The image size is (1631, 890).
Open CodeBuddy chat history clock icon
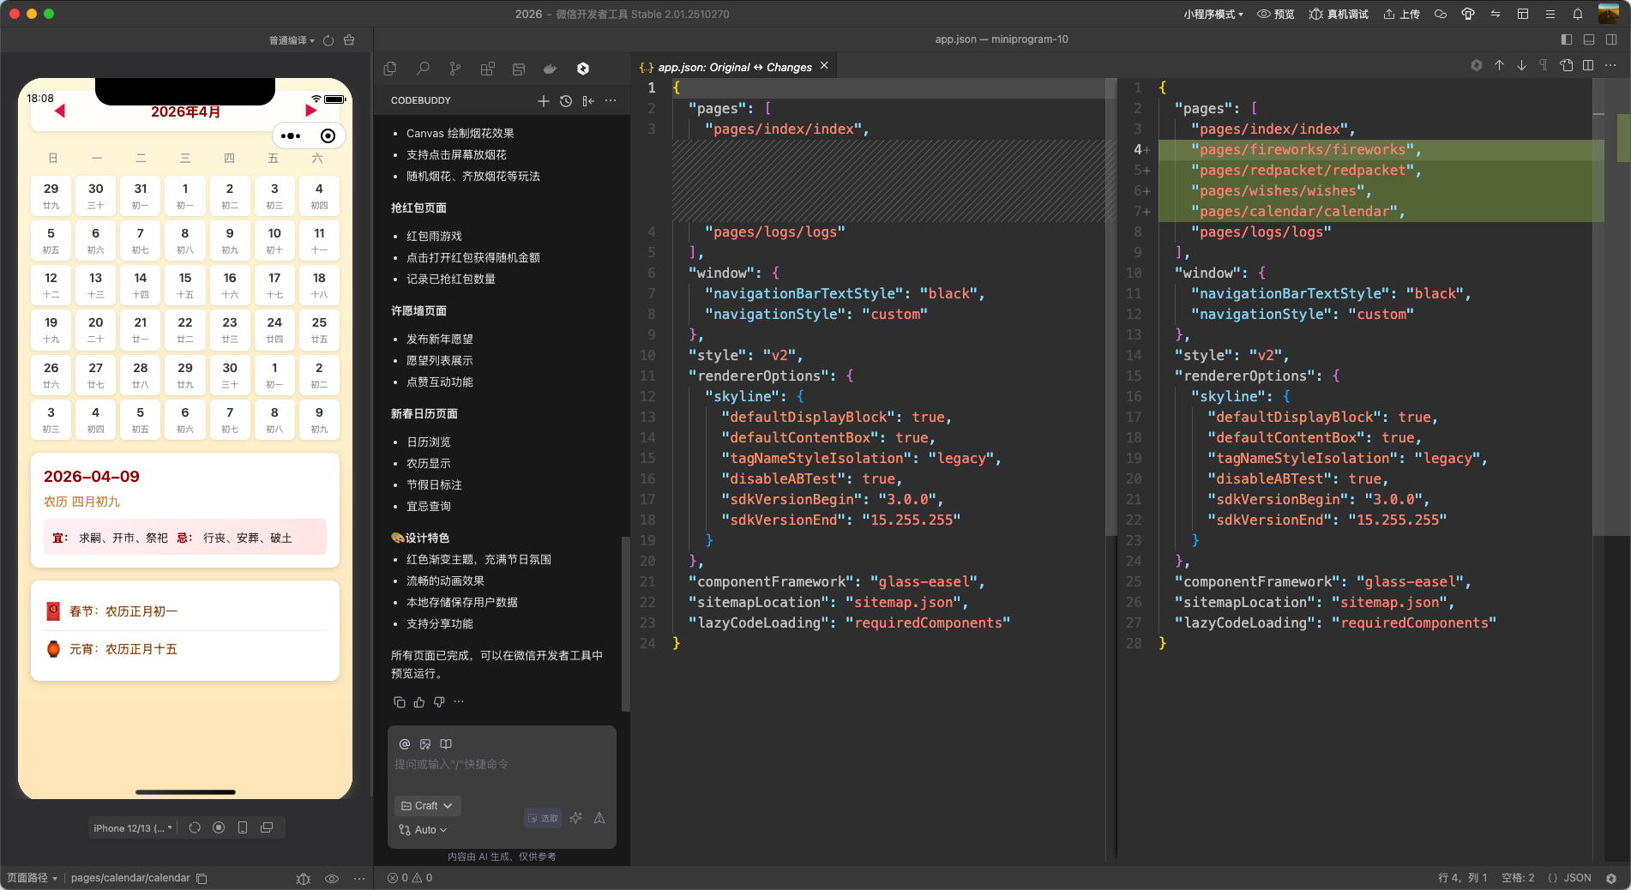[566, 101]
